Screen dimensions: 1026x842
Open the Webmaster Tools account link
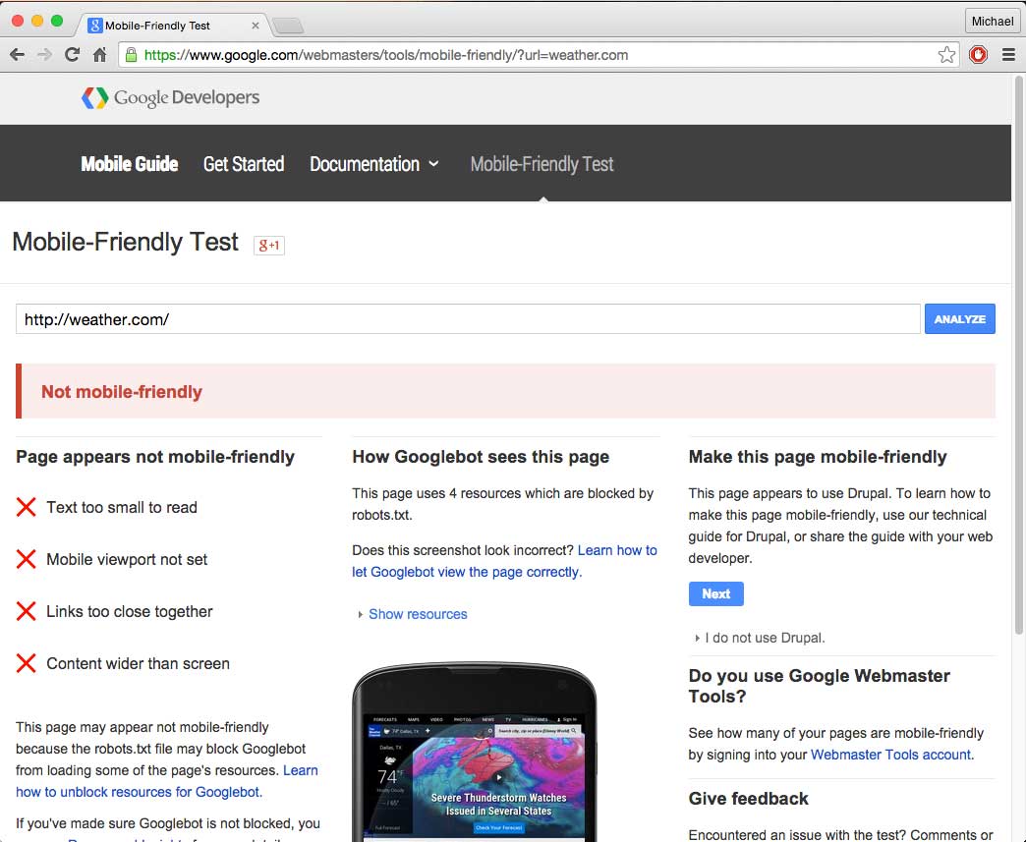pyautogui.click(x=890, y=755)
